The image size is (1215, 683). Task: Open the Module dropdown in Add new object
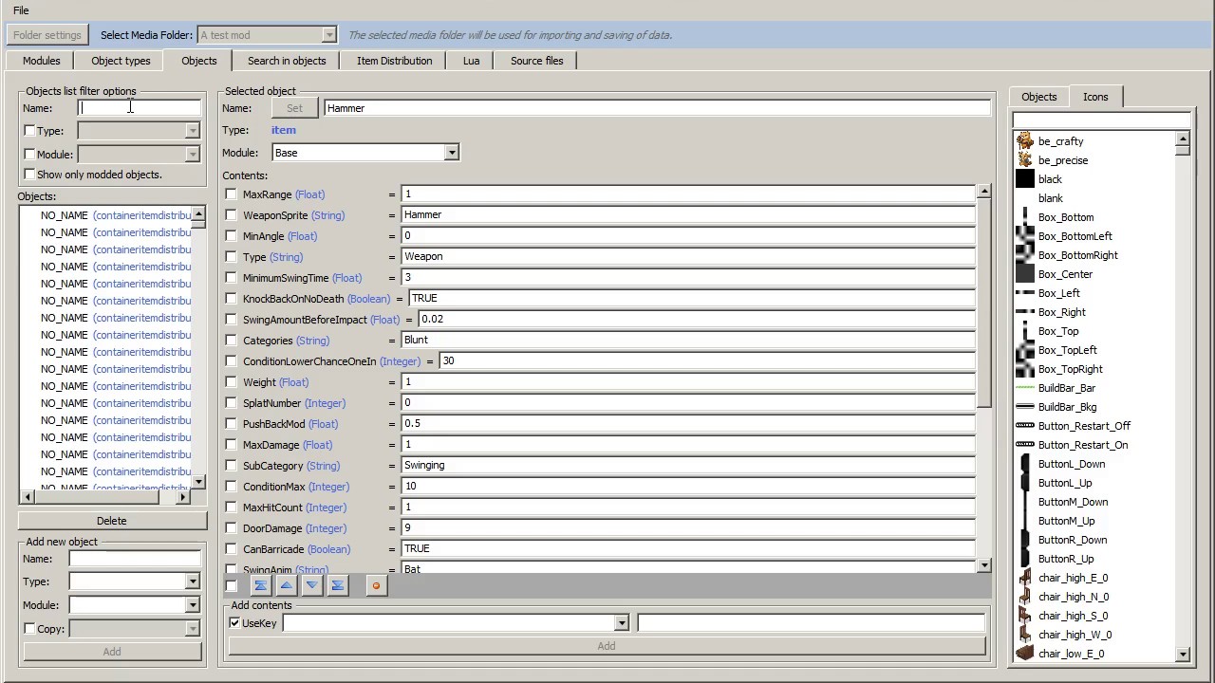coord(193,605)
